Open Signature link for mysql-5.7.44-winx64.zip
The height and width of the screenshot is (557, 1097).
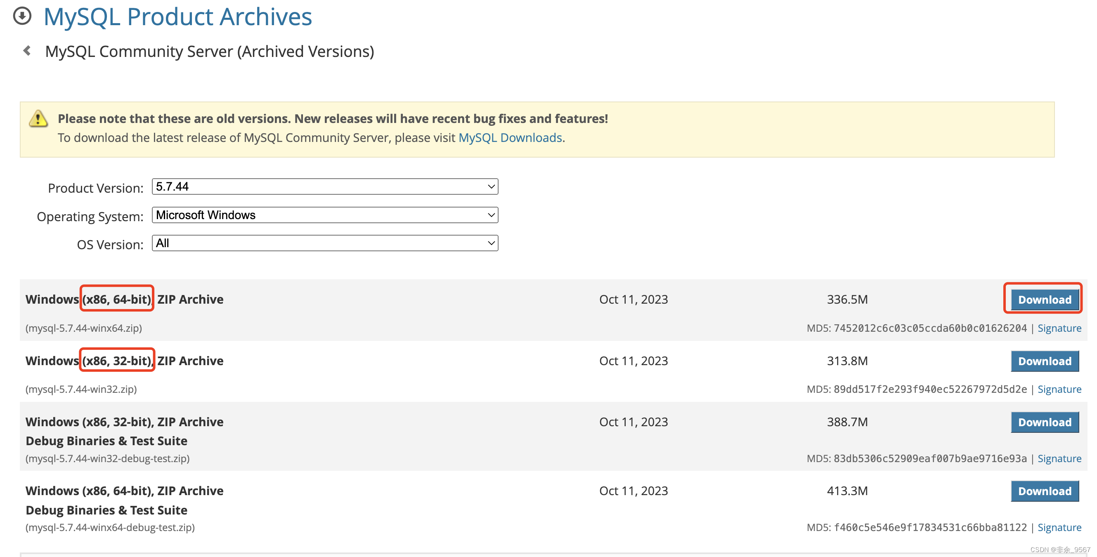pos(1059,328)
